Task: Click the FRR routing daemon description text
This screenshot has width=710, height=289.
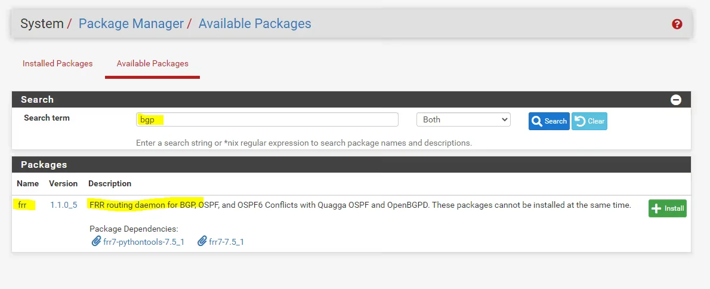Action: click(360, 205)
